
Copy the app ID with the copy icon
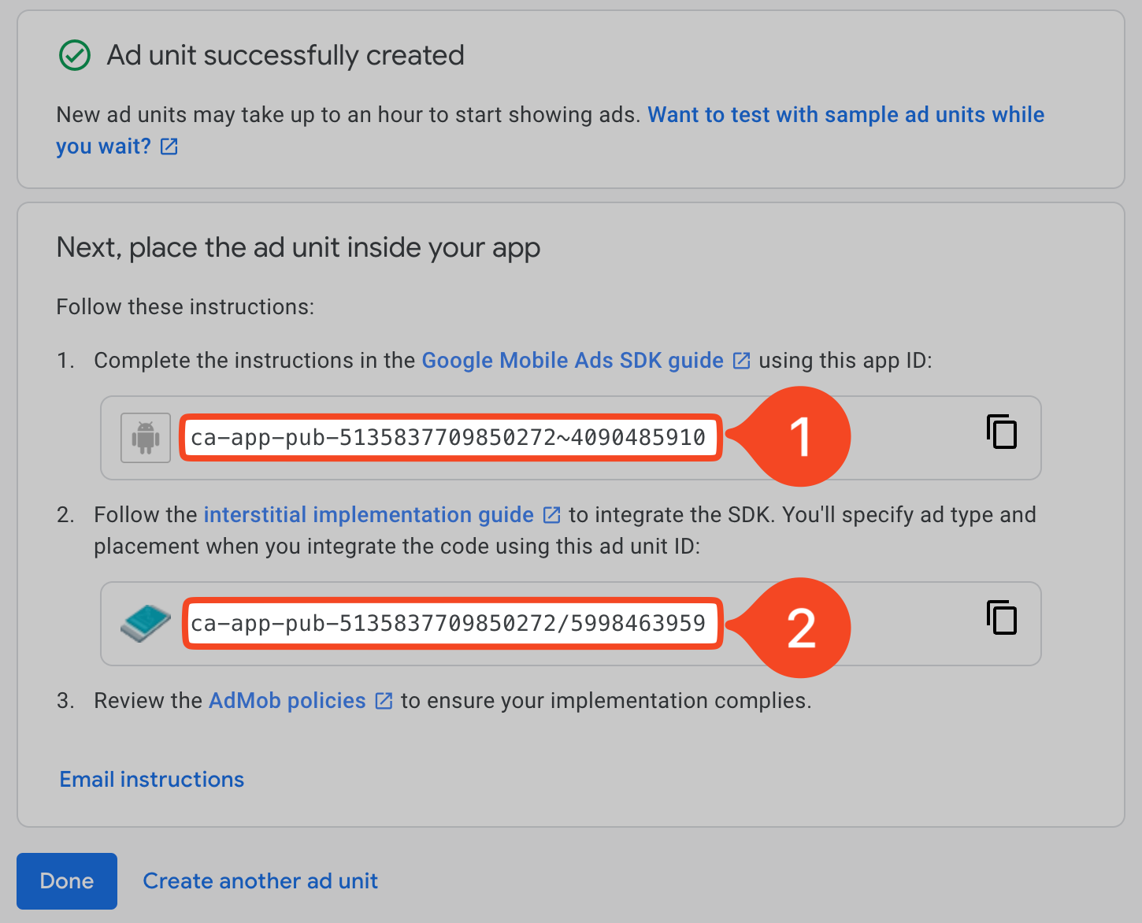[x=1002, y=432]
